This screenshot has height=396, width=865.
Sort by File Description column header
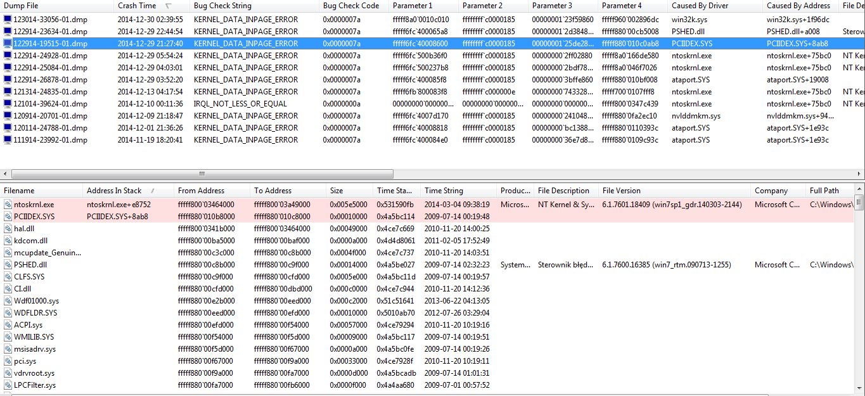567,191
